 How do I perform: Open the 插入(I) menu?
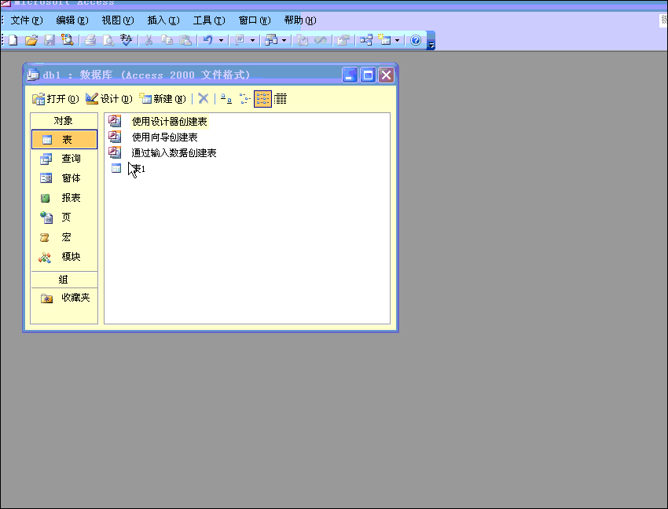click(163, 20)
